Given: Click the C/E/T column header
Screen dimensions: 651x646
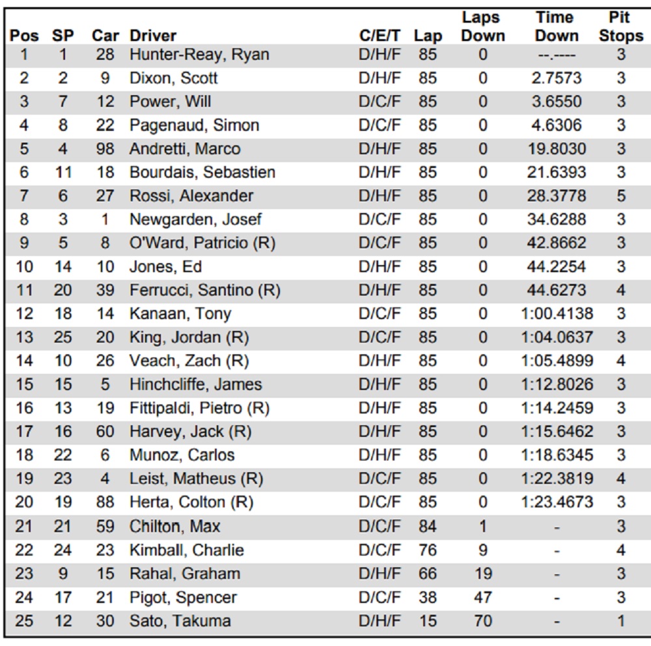Looking at the screenshot, I should pos(380,36).
